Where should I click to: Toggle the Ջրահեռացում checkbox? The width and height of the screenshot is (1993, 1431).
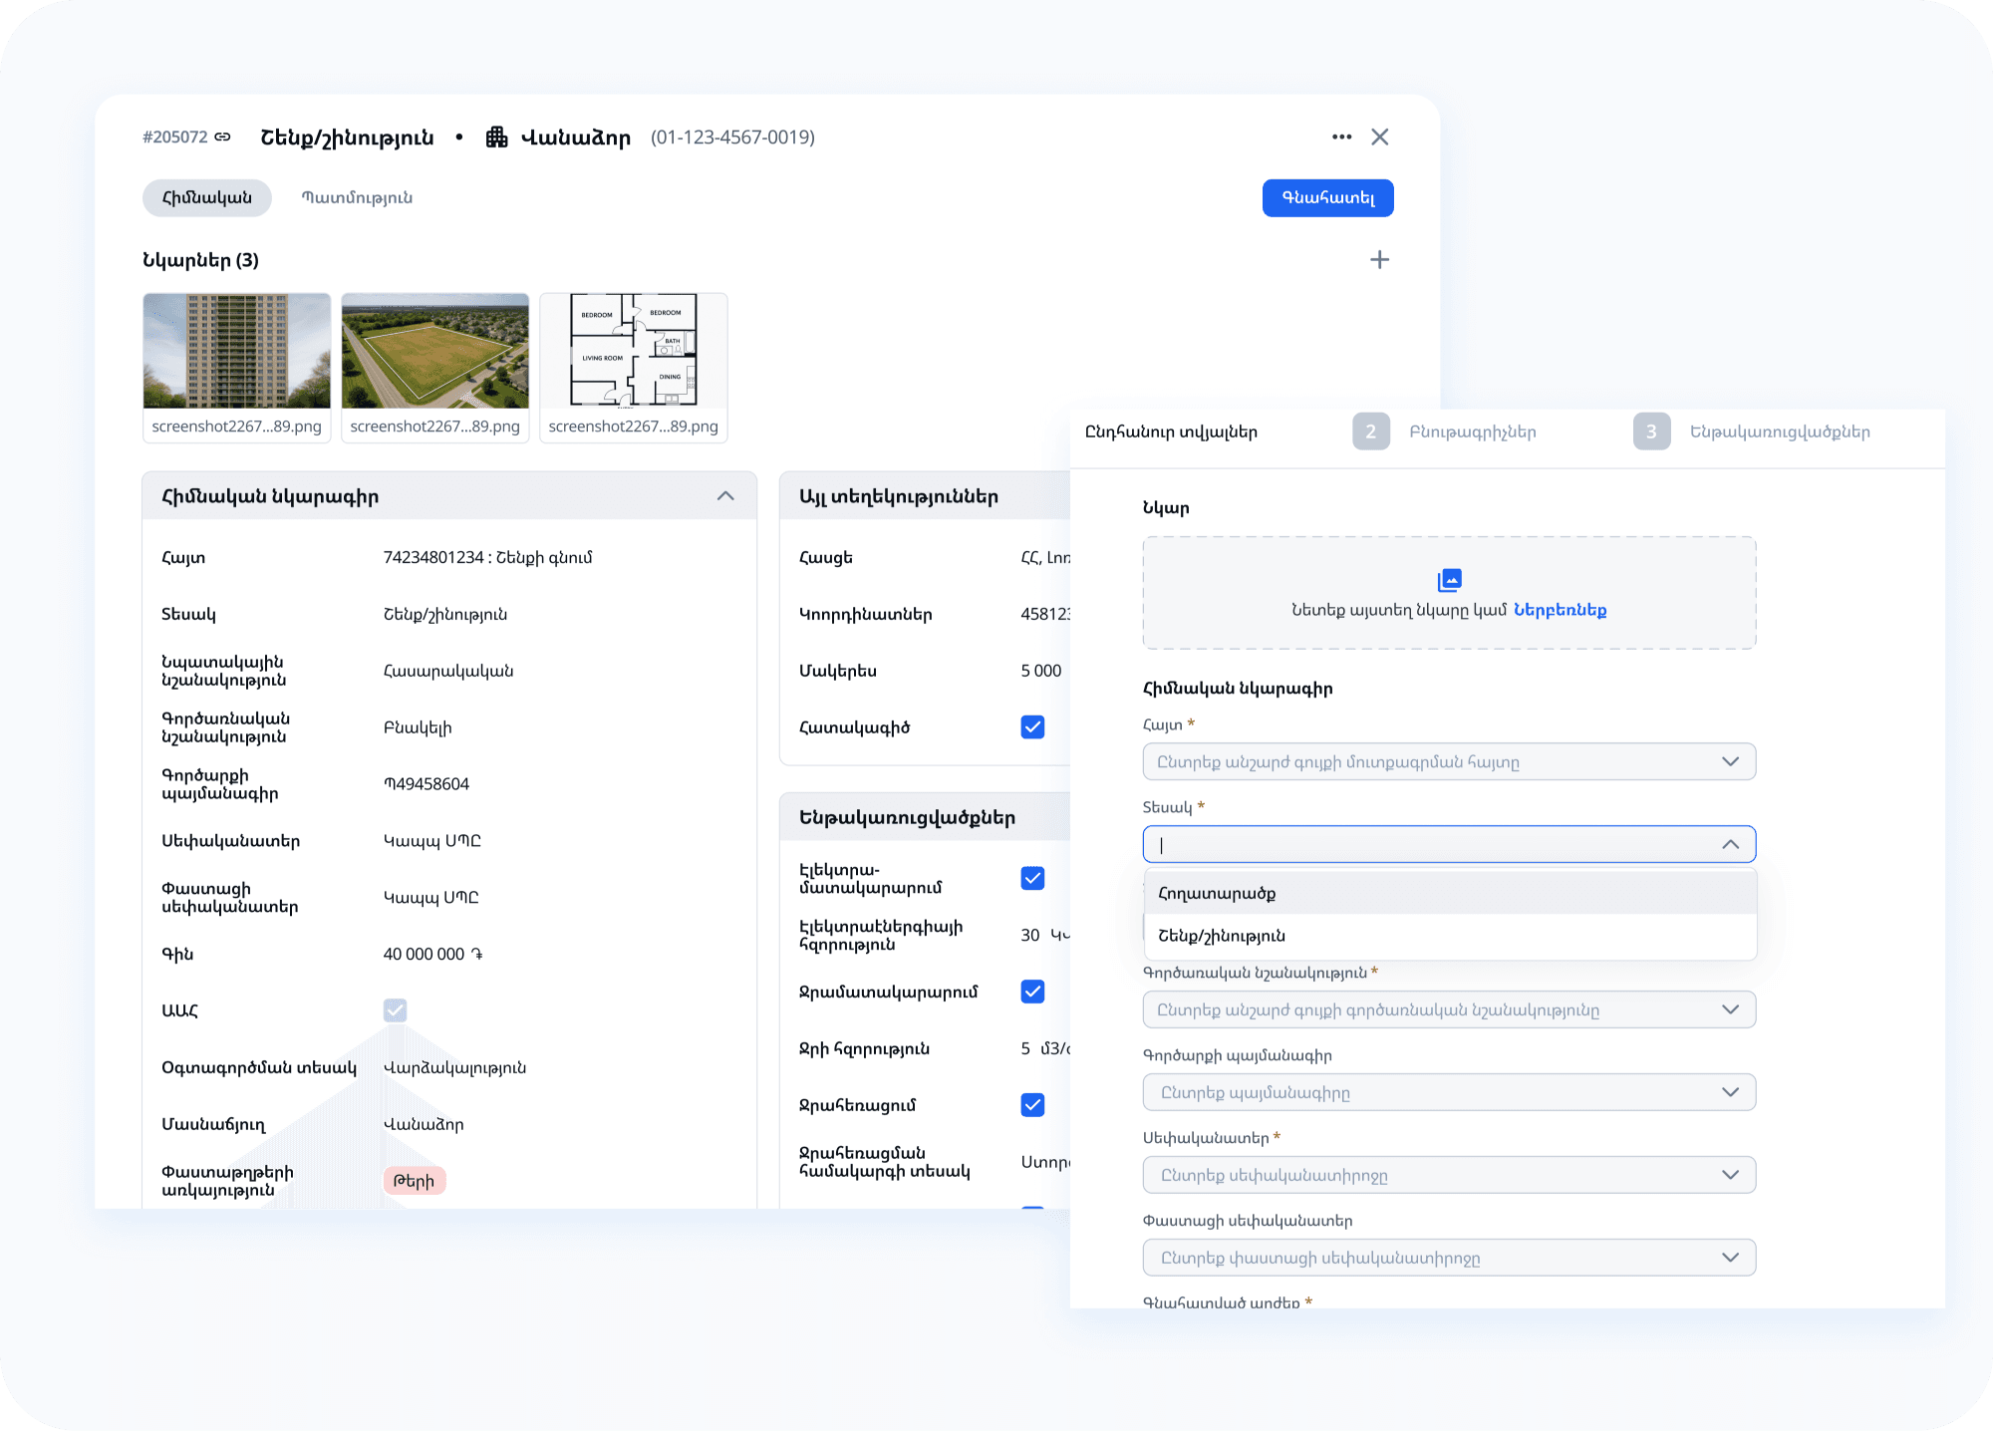point(1032,1105)
